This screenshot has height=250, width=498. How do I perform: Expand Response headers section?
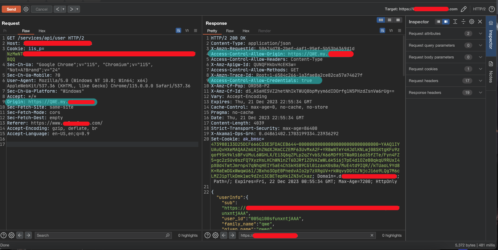pyautogui.click(x=446, y=92)
